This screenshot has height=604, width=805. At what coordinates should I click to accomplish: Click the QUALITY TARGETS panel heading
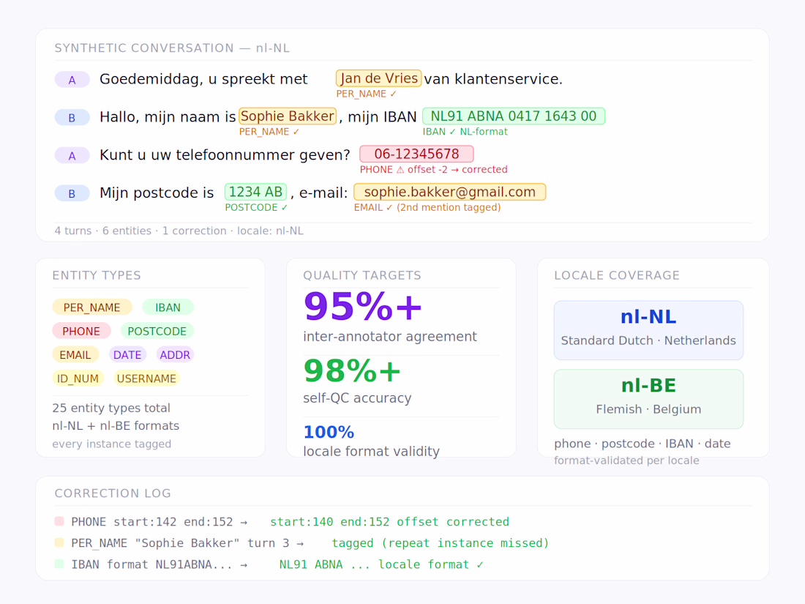362,275
